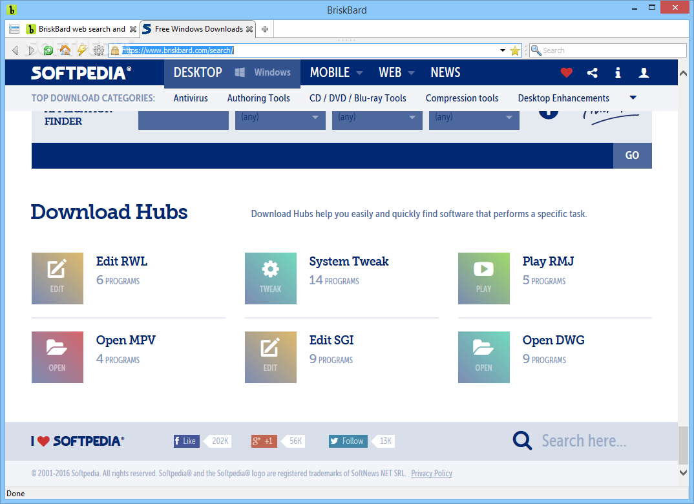Open the Authoring Tools category
Viewport: 694px width, 504px height.
pyautogui.click(x=258, y=98)
